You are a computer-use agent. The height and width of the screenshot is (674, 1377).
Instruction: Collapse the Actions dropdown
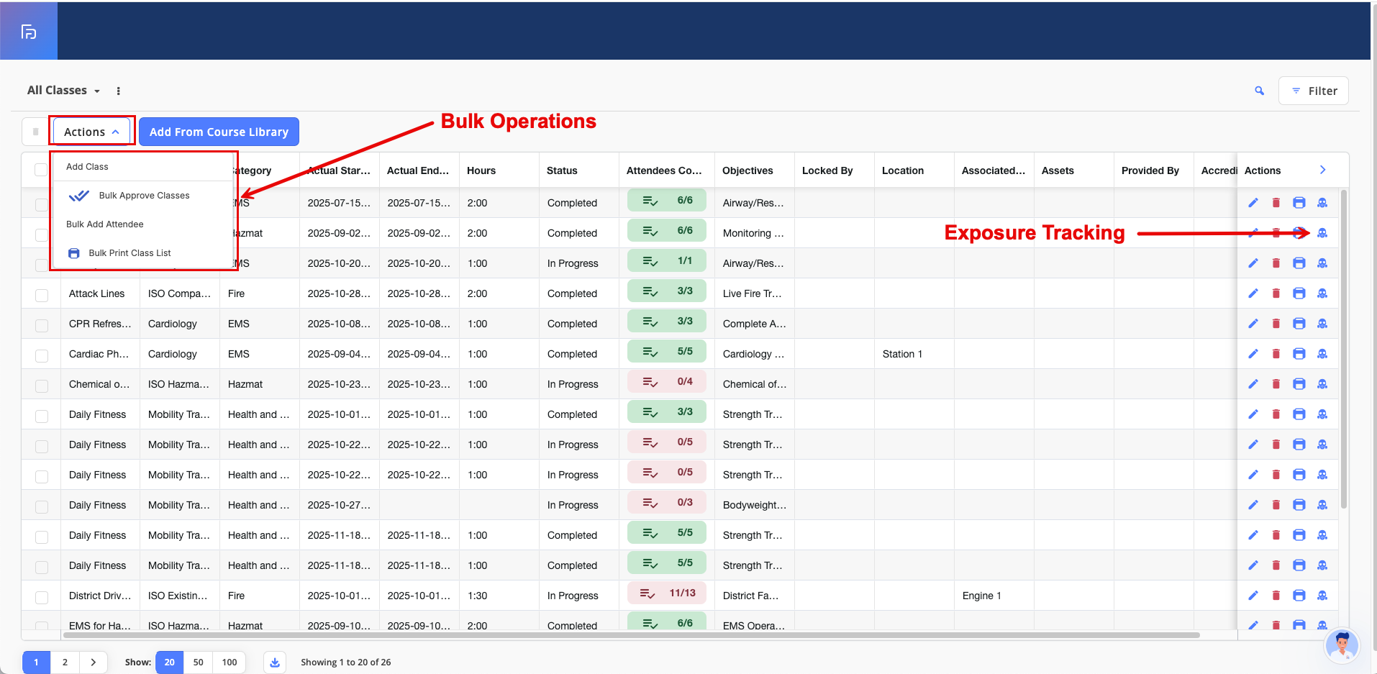91,132
